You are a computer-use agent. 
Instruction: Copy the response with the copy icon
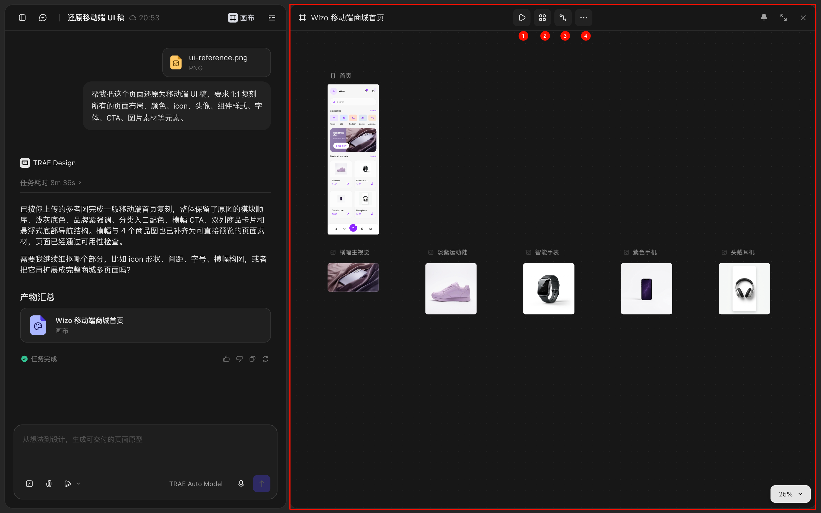pyautogui.click(x=252, y=359)
